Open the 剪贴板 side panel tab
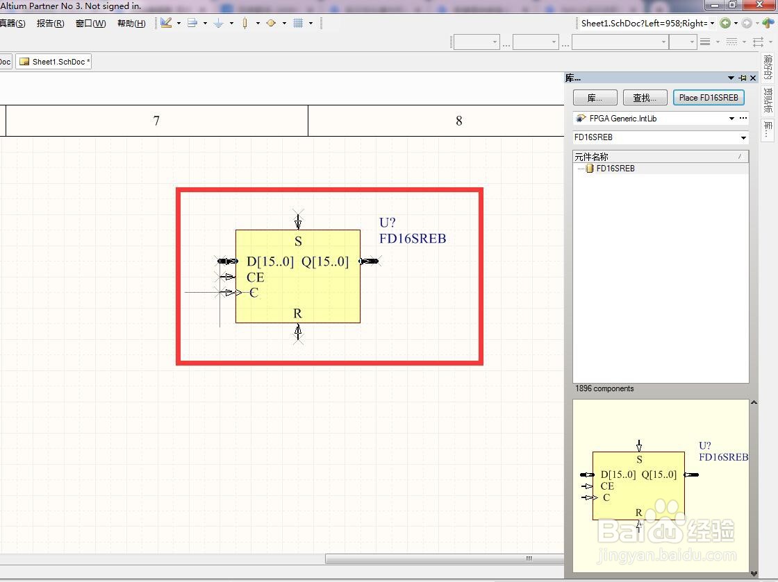Screen dimensions: 778x582 pyautogui.click(x=768, y=100)
